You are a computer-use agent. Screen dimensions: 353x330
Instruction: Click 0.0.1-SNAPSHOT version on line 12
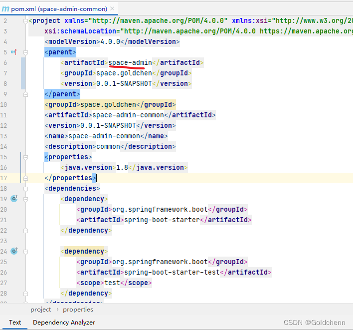(108, 125)
